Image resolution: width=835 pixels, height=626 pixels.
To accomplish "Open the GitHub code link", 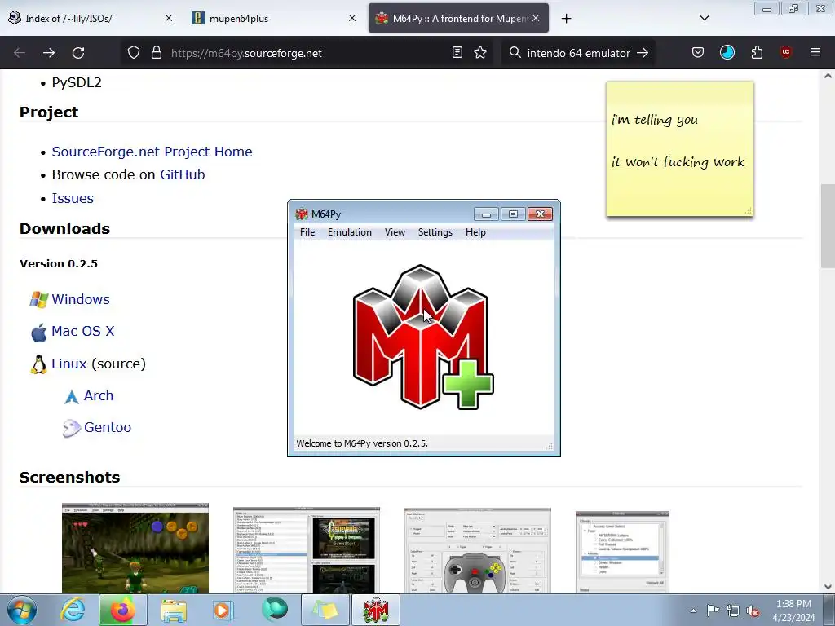I will click(x=182, y=174).
